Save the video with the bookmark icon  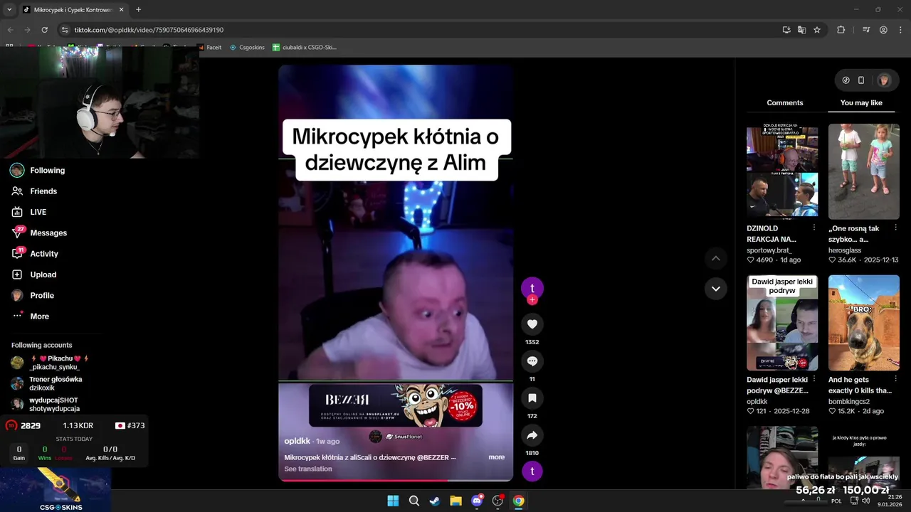coord(532,398)
